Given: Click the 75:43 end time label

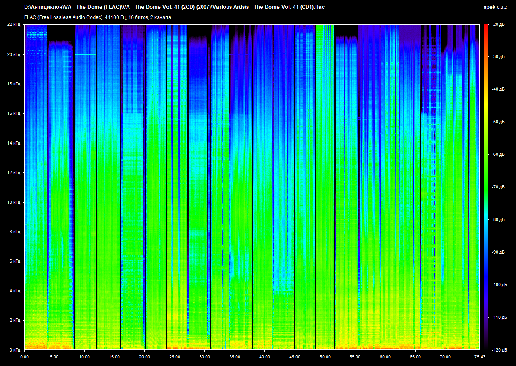Looking at the screenshot, I should pos(479,357).
